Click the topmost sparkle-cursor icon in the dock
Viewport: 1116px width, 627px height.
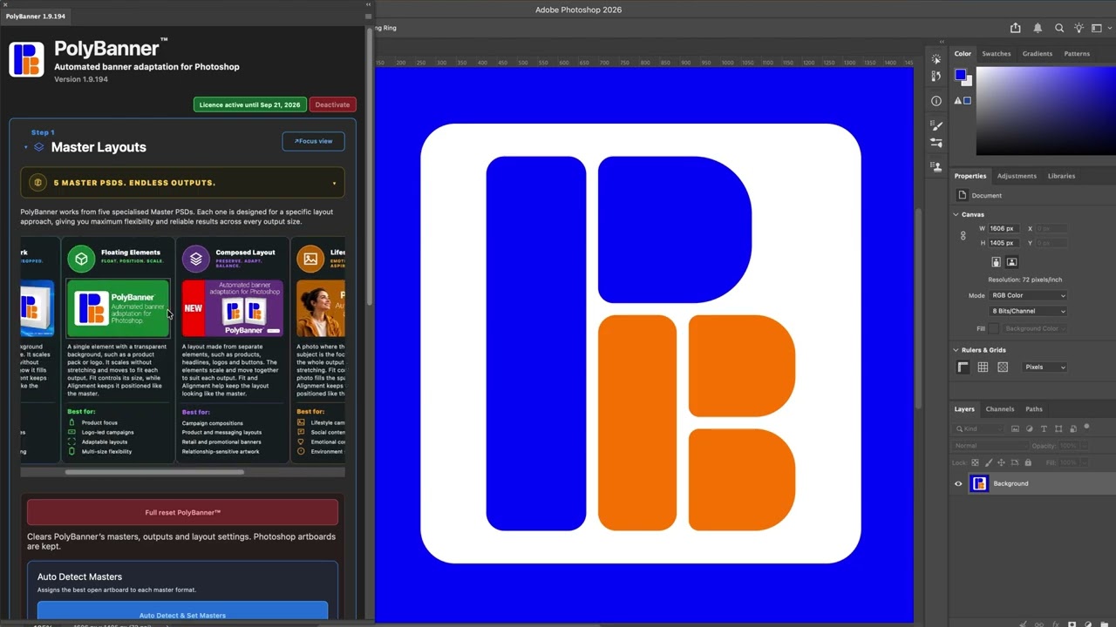(936, 59)
